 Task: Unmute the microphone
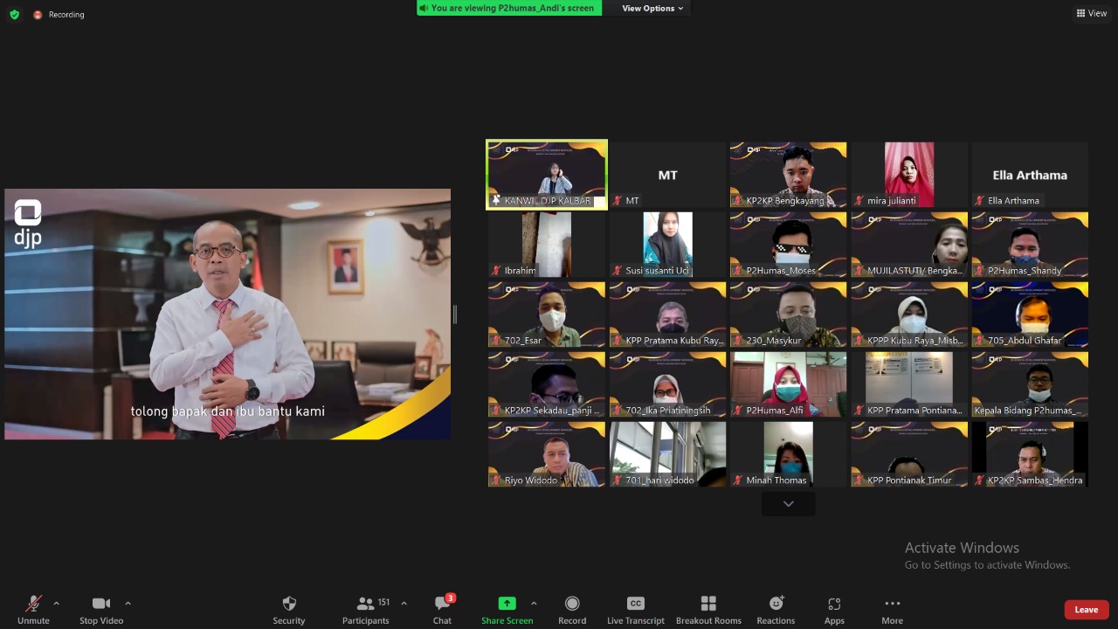pos(33,609)
